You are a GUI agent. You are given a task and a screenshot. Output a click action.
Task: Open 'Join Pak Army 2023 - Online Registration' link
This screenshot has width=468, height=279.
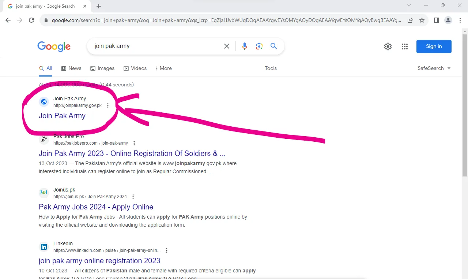point(132,153)
